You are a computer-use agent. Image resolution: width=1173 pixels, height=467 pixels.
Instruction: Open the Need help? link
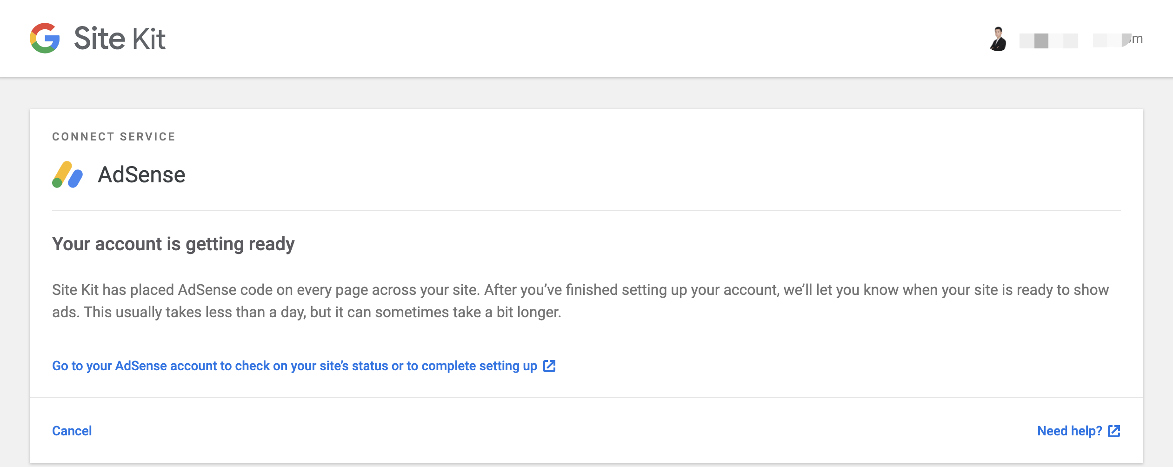point(1079,431)
